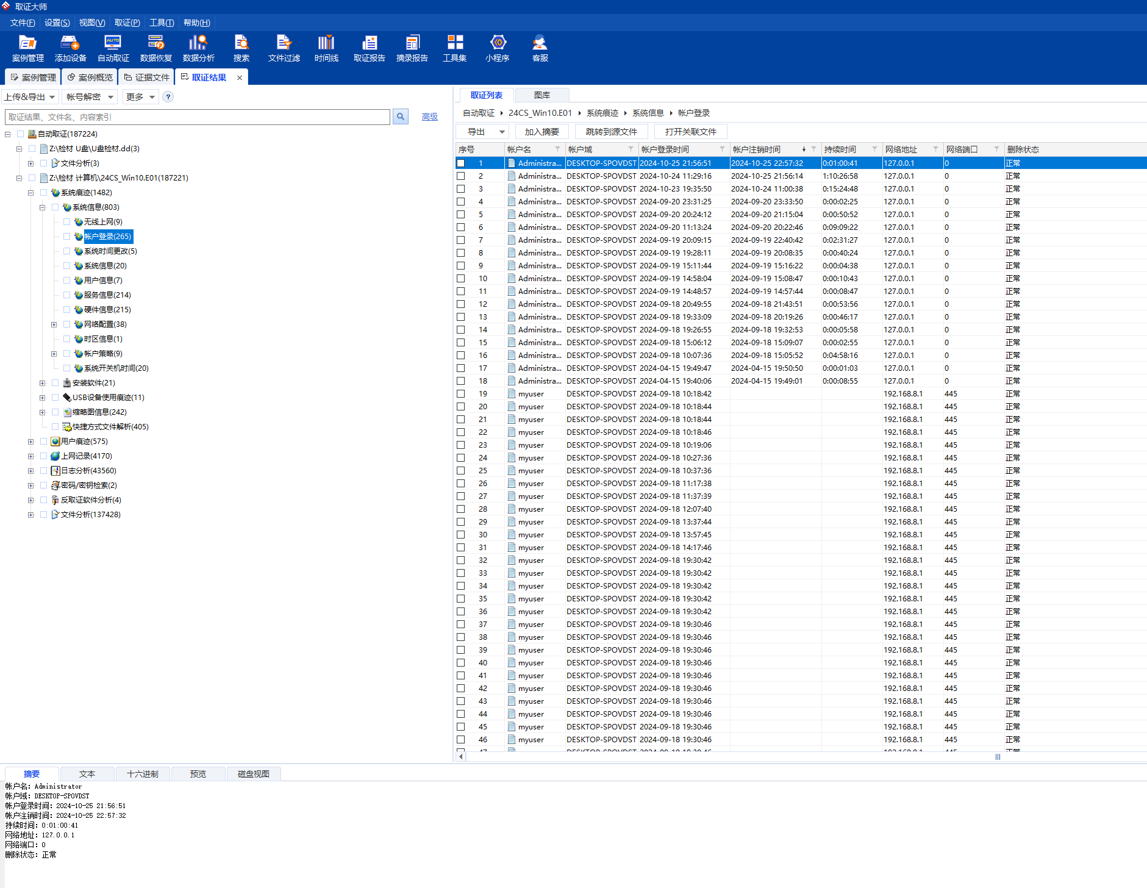Select 快捷方式文件解析(405) tree item
1147x888 pixels.
coord(110,427)
